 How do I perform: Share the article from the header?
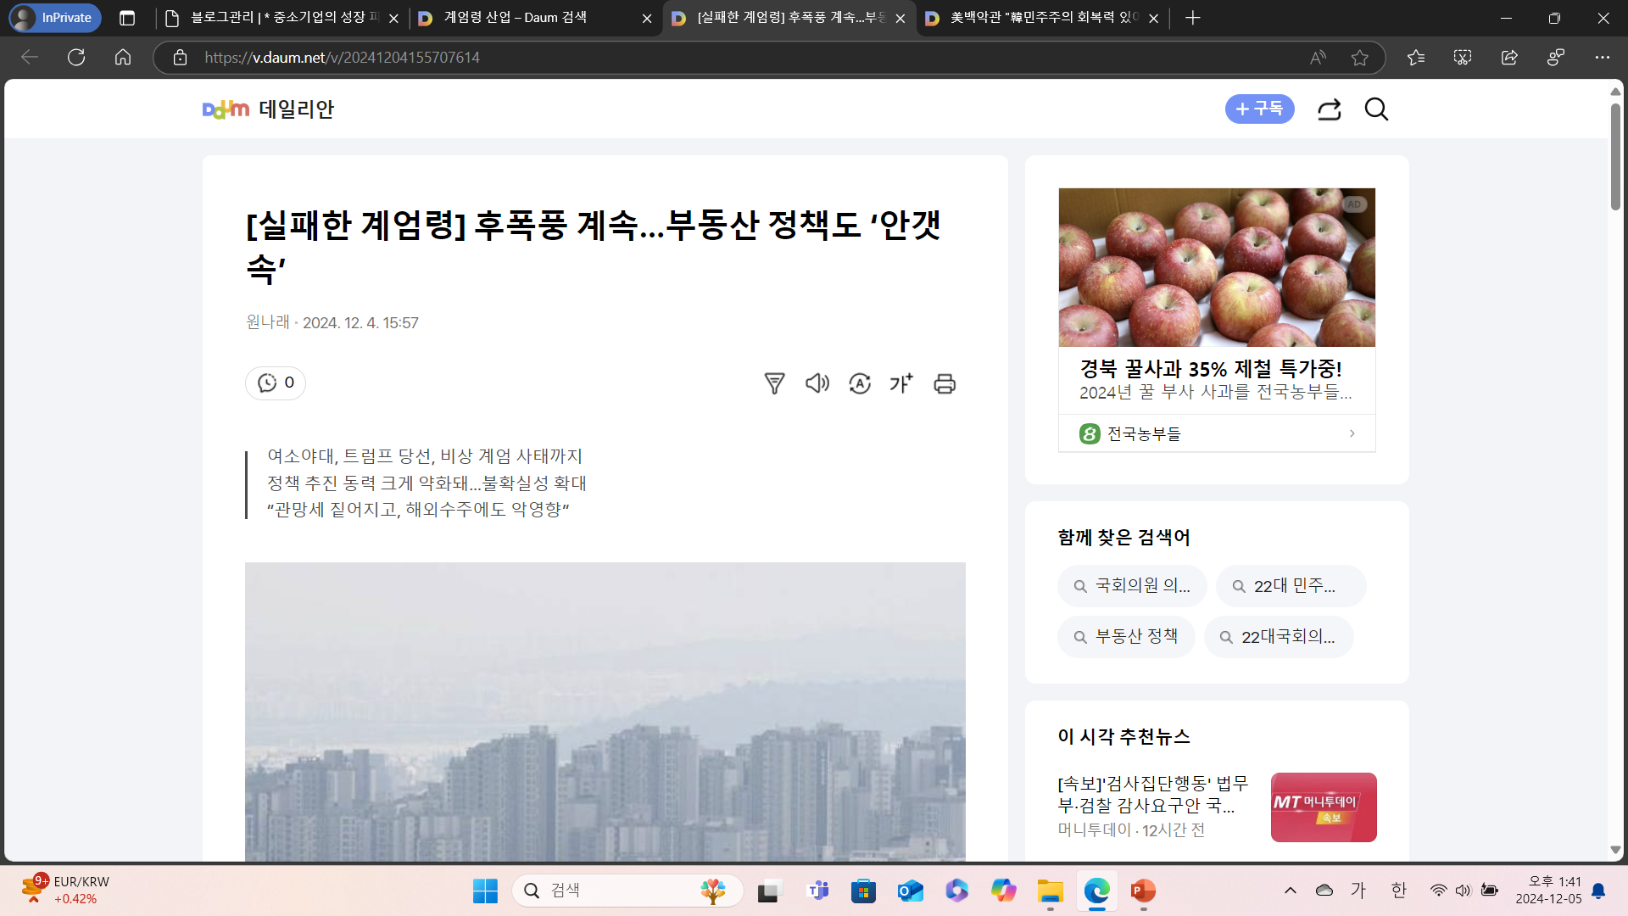(1329, 109)
